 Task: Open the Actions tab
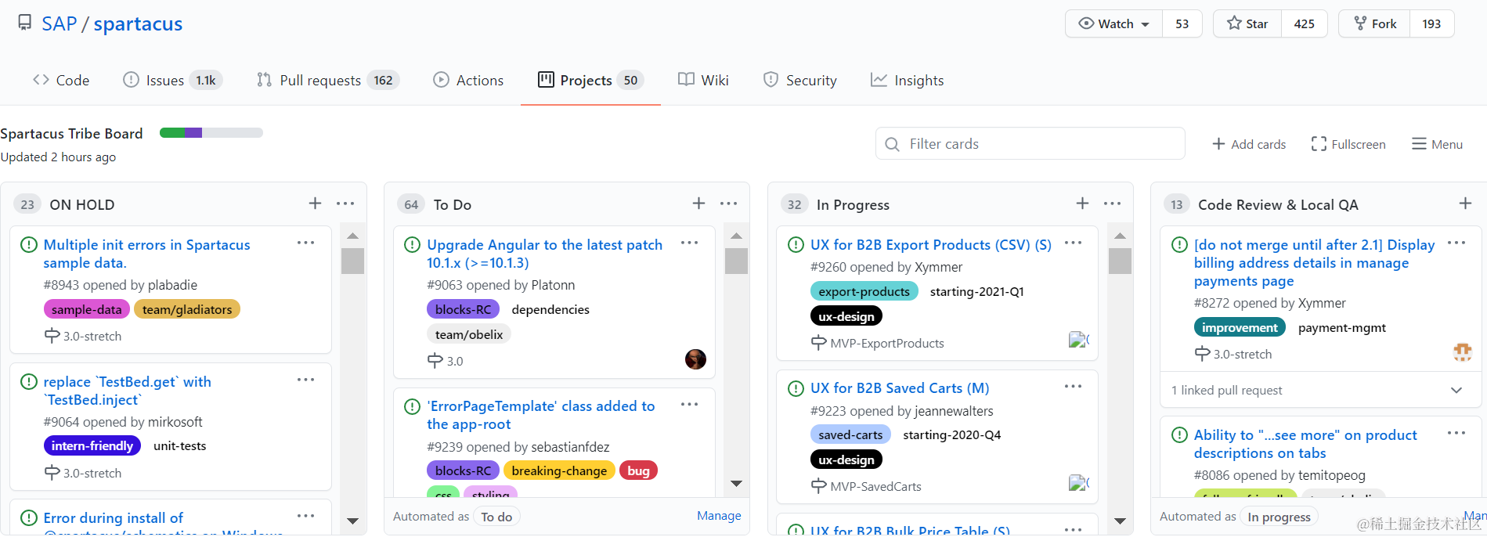468,80
